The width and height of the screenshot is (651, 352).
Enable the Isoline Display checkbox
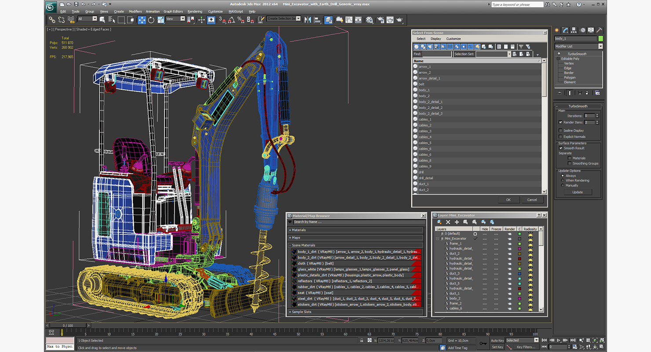click(x=560, y=131)
